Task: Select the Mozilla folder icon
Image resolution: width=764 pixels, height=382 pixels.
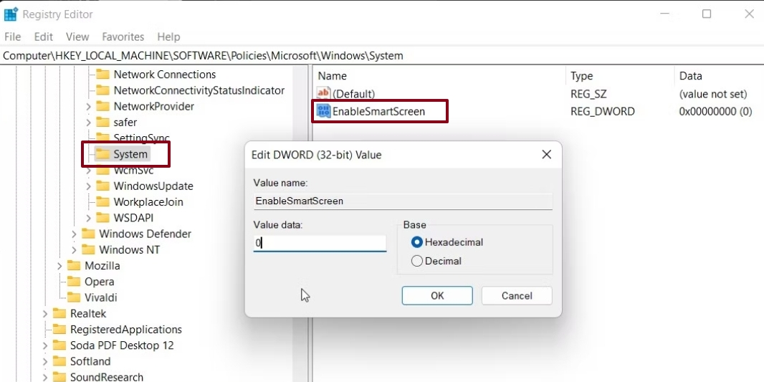Action: coord(74,266)
